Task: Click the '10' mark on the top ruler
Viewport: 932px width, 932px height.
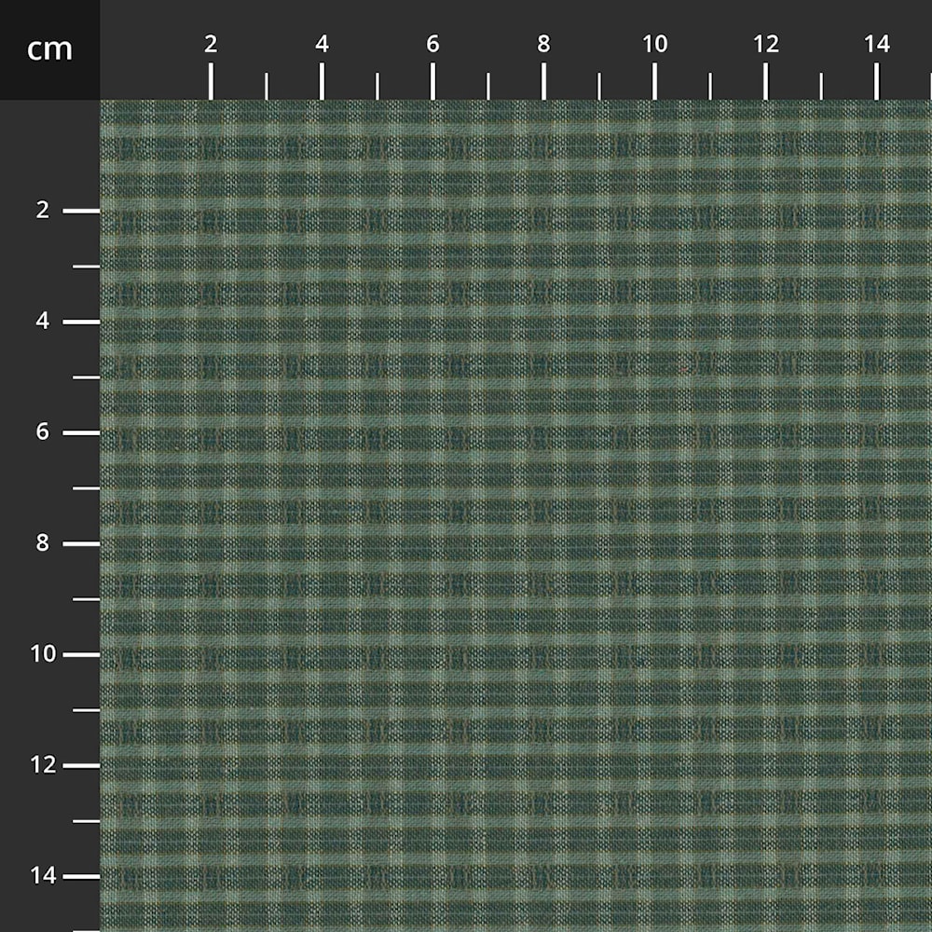Action: point(654,44)
